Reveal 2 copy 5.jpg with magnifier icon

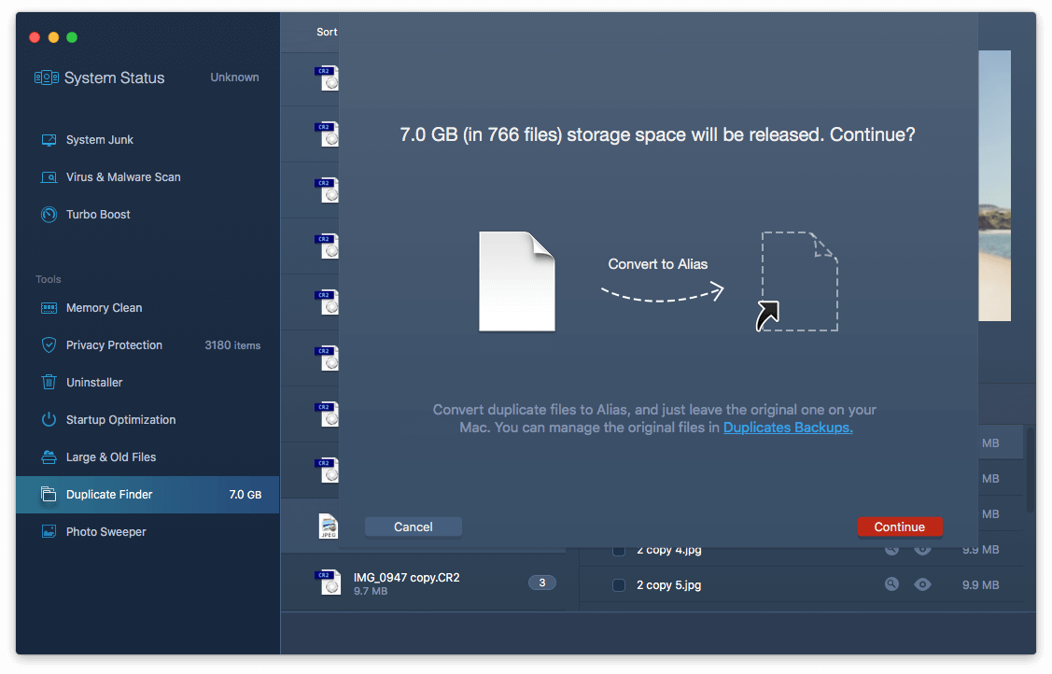(891, 584)
